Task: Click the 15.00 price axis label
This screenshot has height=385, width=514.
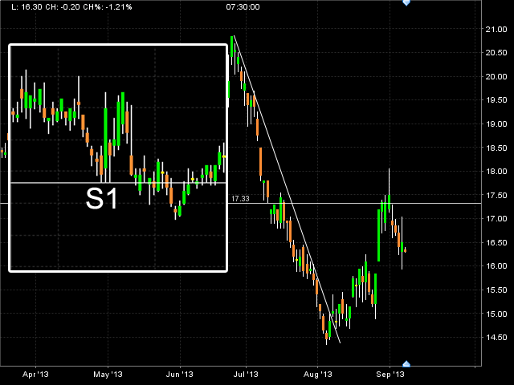Action: pos(496,314)
